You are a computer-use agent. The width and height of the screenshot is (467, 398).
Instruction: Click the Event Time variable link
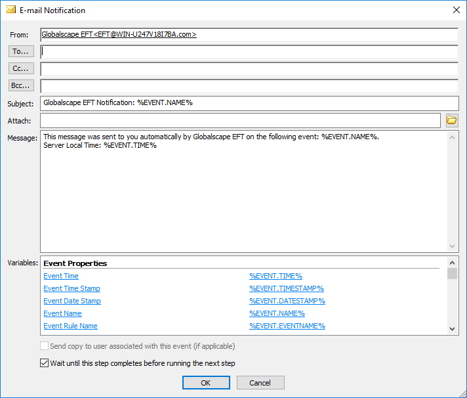pos(61,276)
